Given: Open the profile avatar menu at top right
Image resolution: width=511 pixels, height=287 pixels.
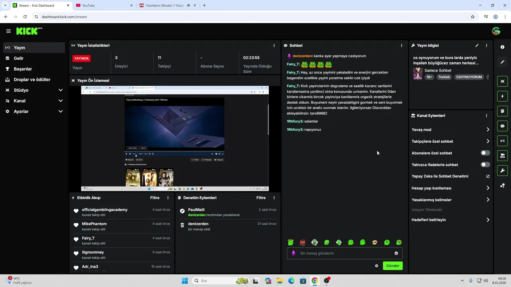Looking at the screenshot, I should (496, 31).
